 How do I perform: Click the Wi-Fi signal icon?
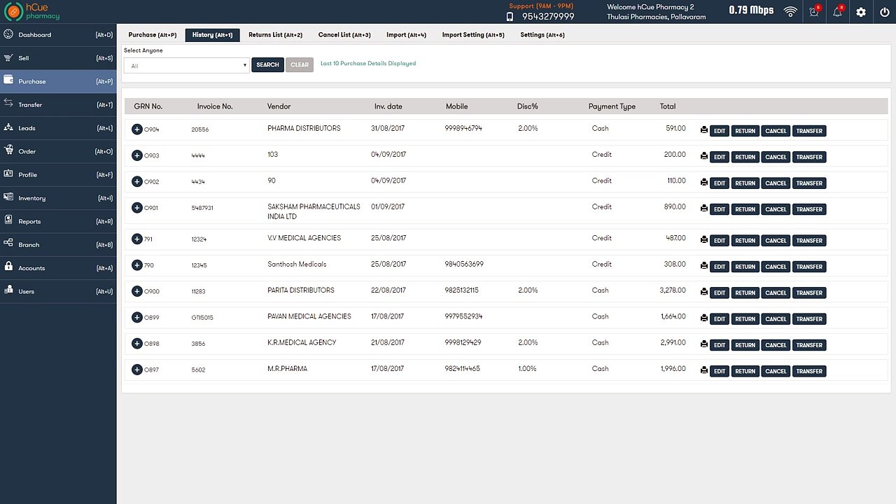click(790, 12)
